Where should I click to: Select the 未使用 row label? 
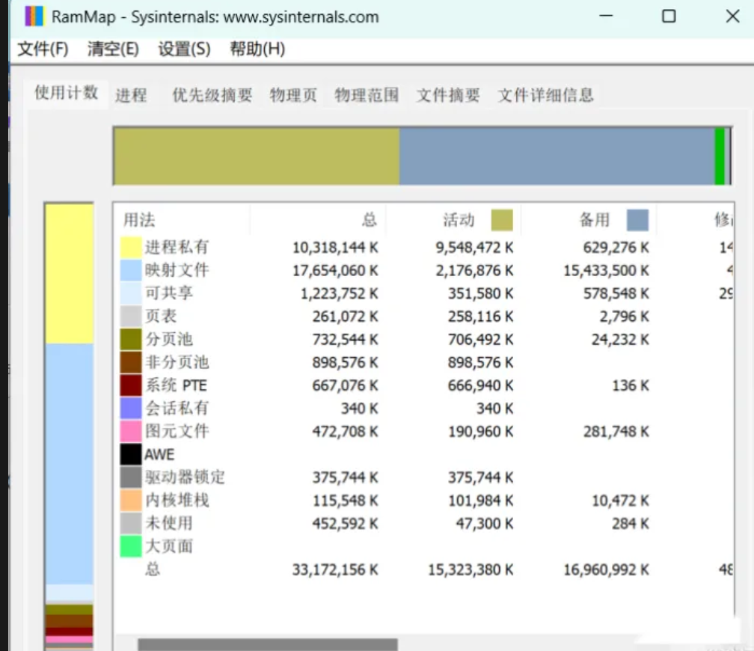(x=169, y=524)
